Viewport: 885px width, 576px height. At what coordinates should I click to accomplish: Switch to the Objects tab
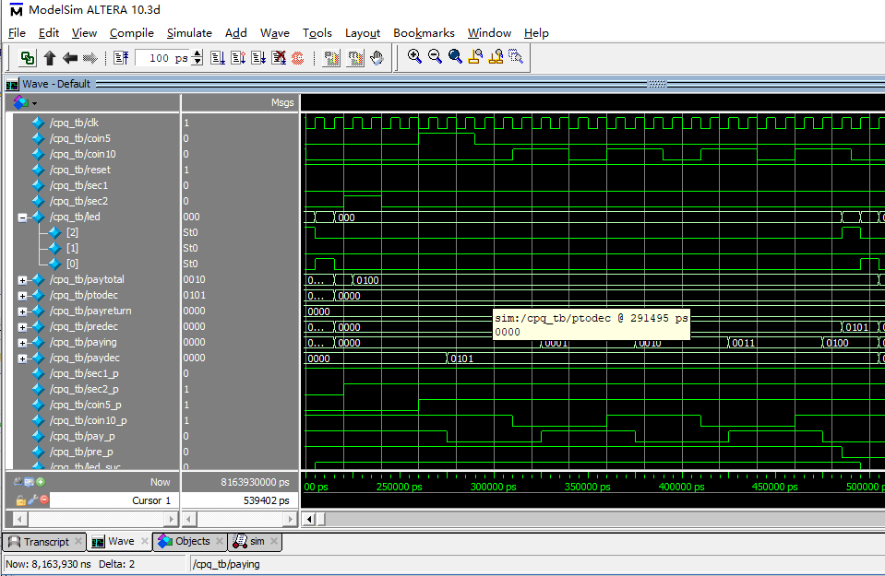(x=192, y=542)
